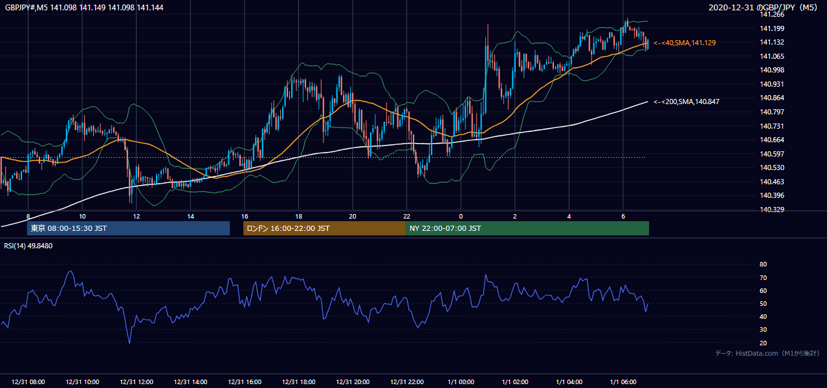The image size is (827, 388).
Task: Click price axis value 141.199
Action: 771,28
